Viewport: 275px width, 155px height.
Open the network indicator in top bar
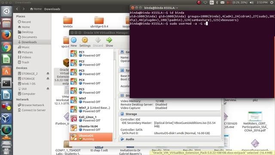point(205,3)
